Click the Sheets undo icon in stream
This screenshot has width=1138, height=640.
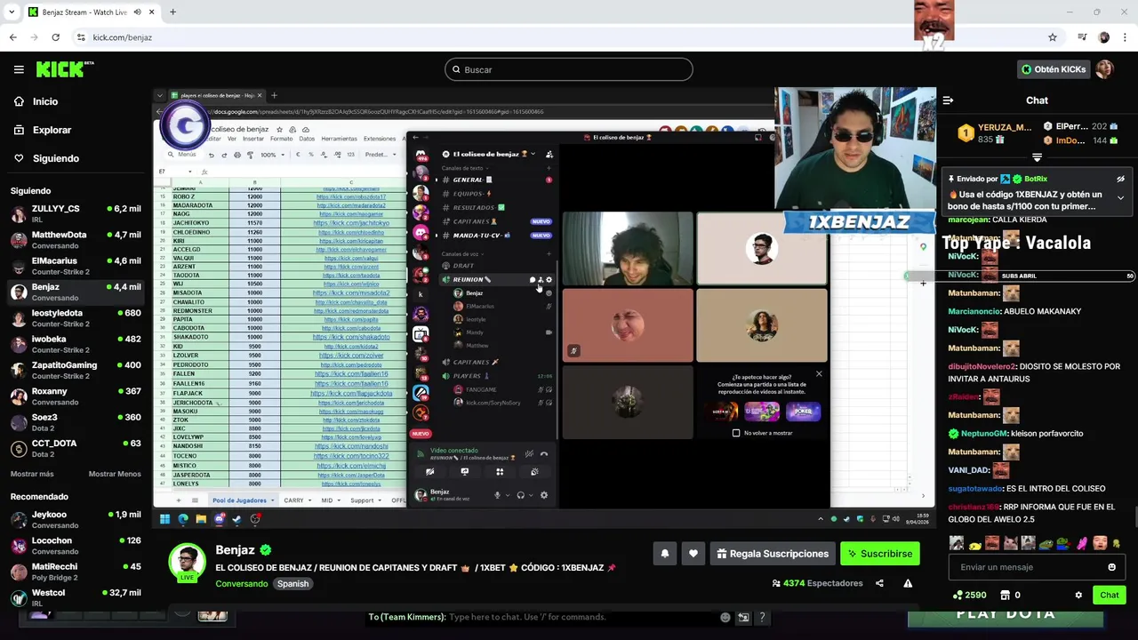pyautogui.click(x=212, y=155)
